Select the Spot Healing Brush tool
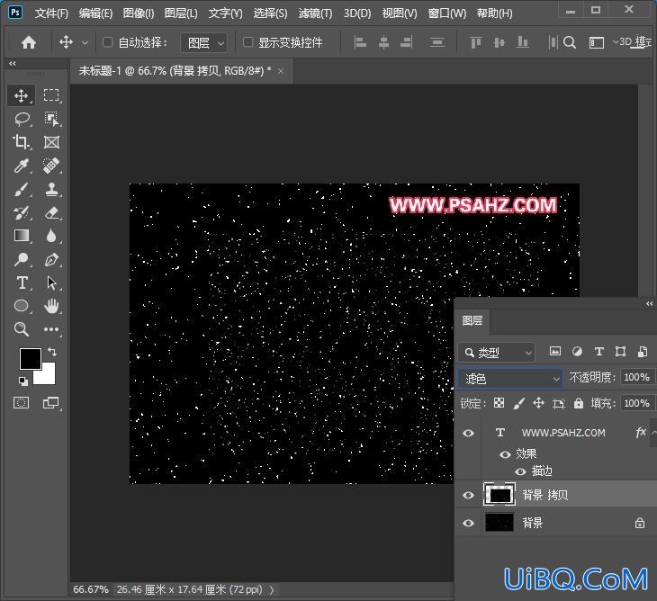The width and height of the screenshot is (657, 601). [x=51, y=166]
